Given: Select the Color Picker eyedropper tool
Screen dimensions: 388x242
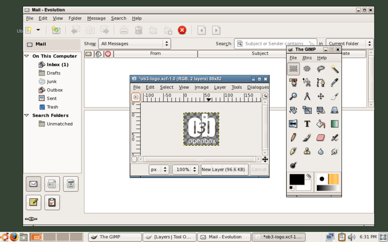Looking at the screenshot, I should pyautogui.click(x=335, y=82).
